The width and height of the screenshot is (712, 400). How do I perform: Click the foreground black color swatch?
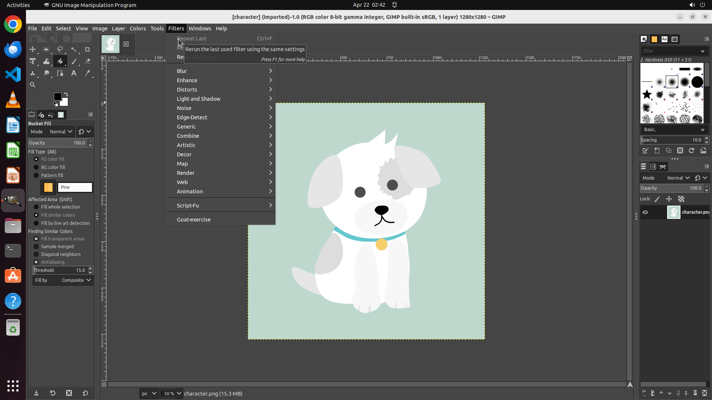(57, 96)
